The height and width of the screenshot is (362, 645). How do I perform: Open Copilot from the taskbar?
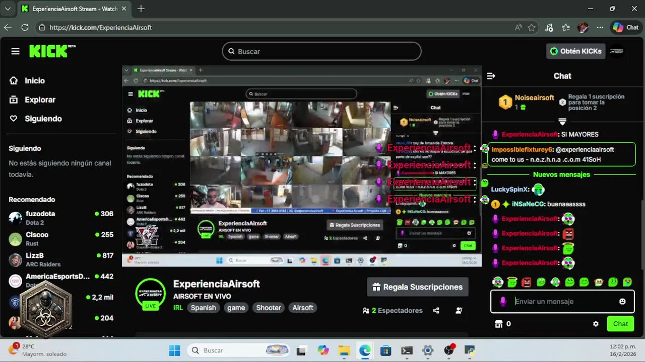coord(323,350)
